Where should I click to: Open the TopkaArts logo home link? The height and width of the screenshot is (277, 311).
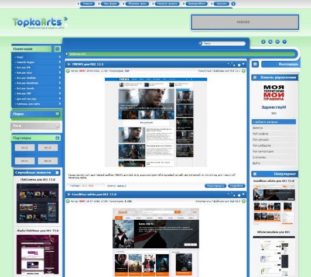(40, 22)
